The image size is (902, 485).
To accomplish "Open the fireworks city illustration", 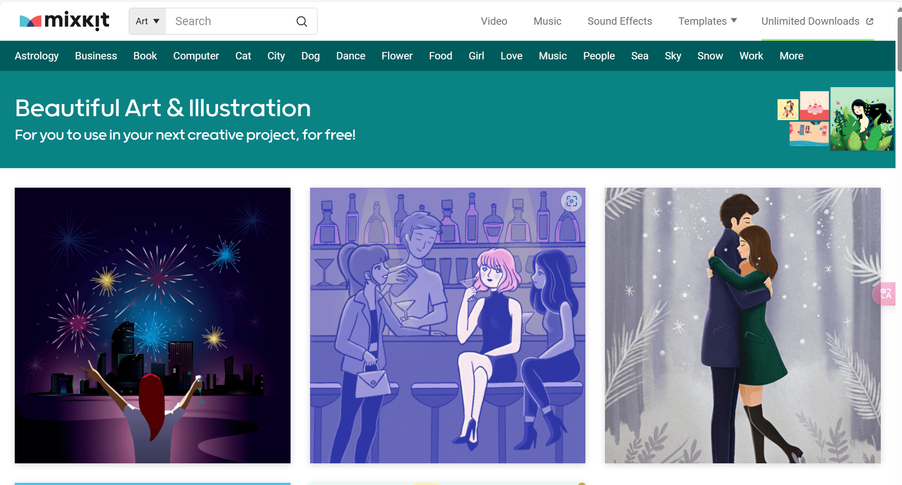I will (153, 325).
